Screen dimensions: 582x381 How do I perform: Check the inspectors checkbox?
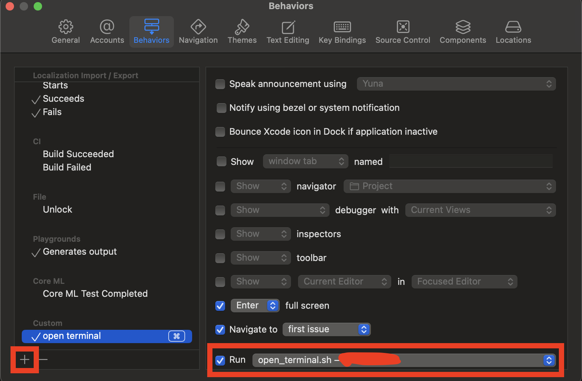point(220,234)
